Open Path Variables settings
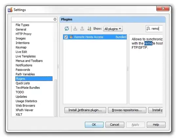 coord(25,74)
